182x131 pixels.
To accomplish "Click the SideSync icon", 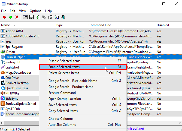I will [3, 99].
